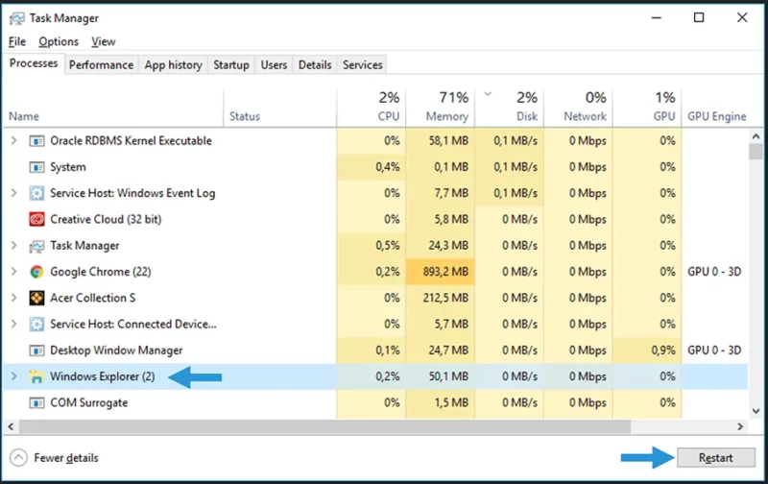Click the Task Manager title bar icon
This screenshot has height=484, width=768.
tap(16, 18)
